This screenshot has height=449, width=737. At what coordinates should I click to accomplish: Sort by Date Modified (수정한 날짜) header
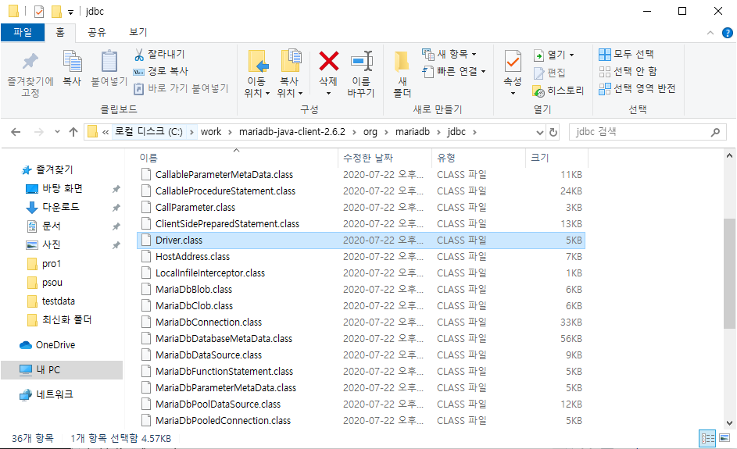click(368, 158)
